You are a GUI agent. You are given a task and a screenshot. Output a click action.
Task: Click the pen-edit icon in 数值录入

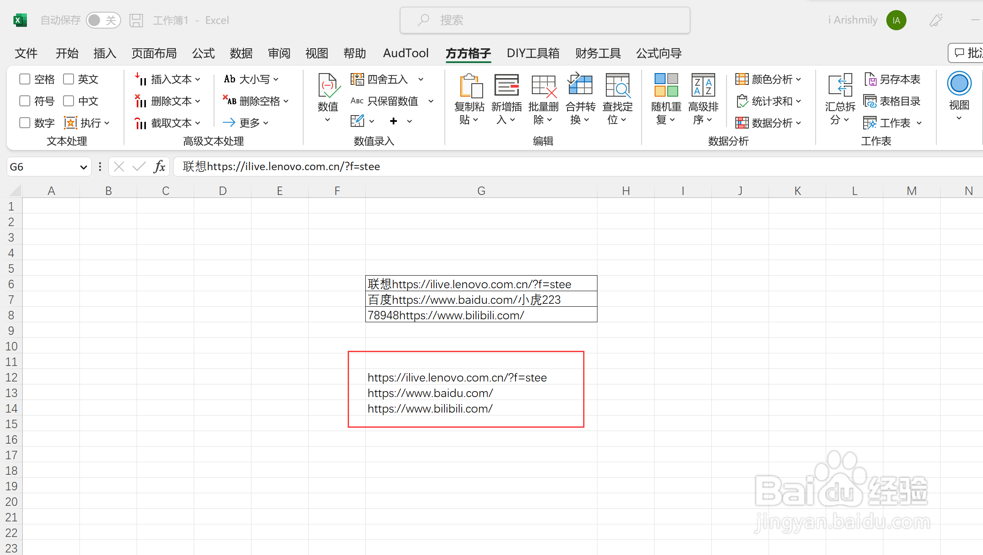click(357, 121)
